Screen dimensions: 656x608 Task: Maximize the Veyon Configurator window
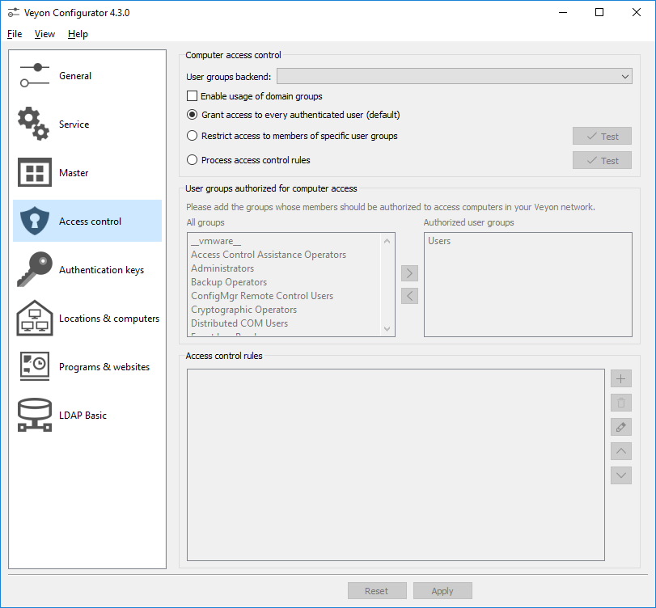point(599,13)
